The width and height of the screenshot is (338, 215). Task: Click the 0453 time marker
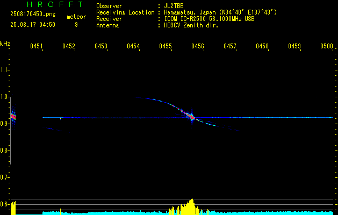pos(101,46)
